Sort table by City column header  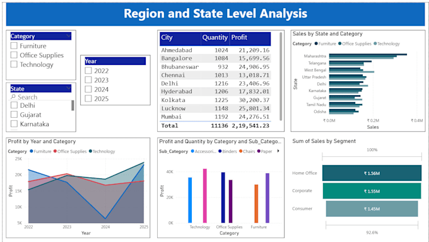[167, 37]
